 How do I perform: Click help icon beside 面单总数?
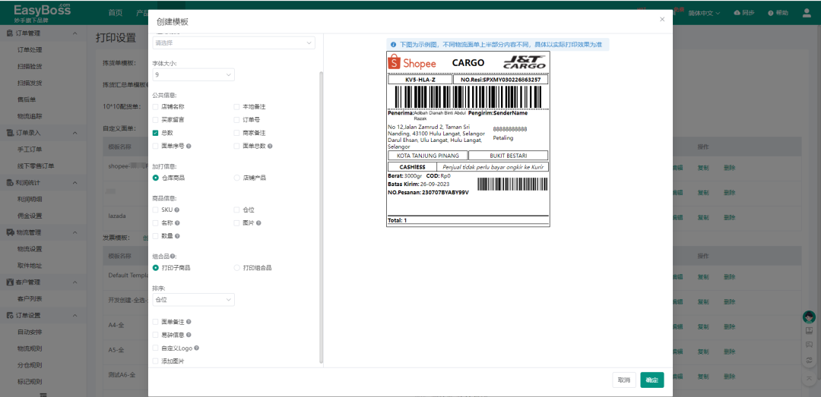point(270,146)
